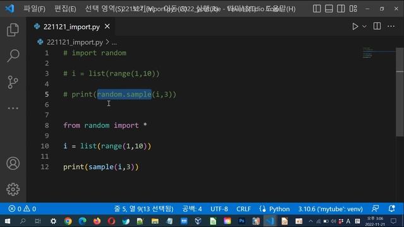Screen dimensions: 404x227
Task: Open the Search view in activity bar
Action: point(13,55)
